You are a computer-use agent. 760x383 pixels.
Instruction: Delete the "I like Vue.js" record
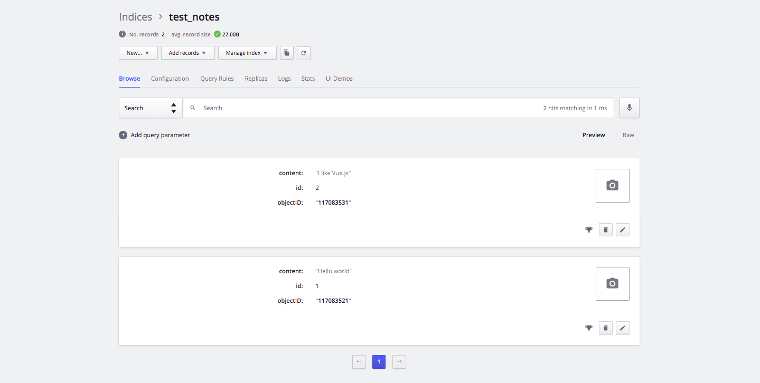[605, 230]
